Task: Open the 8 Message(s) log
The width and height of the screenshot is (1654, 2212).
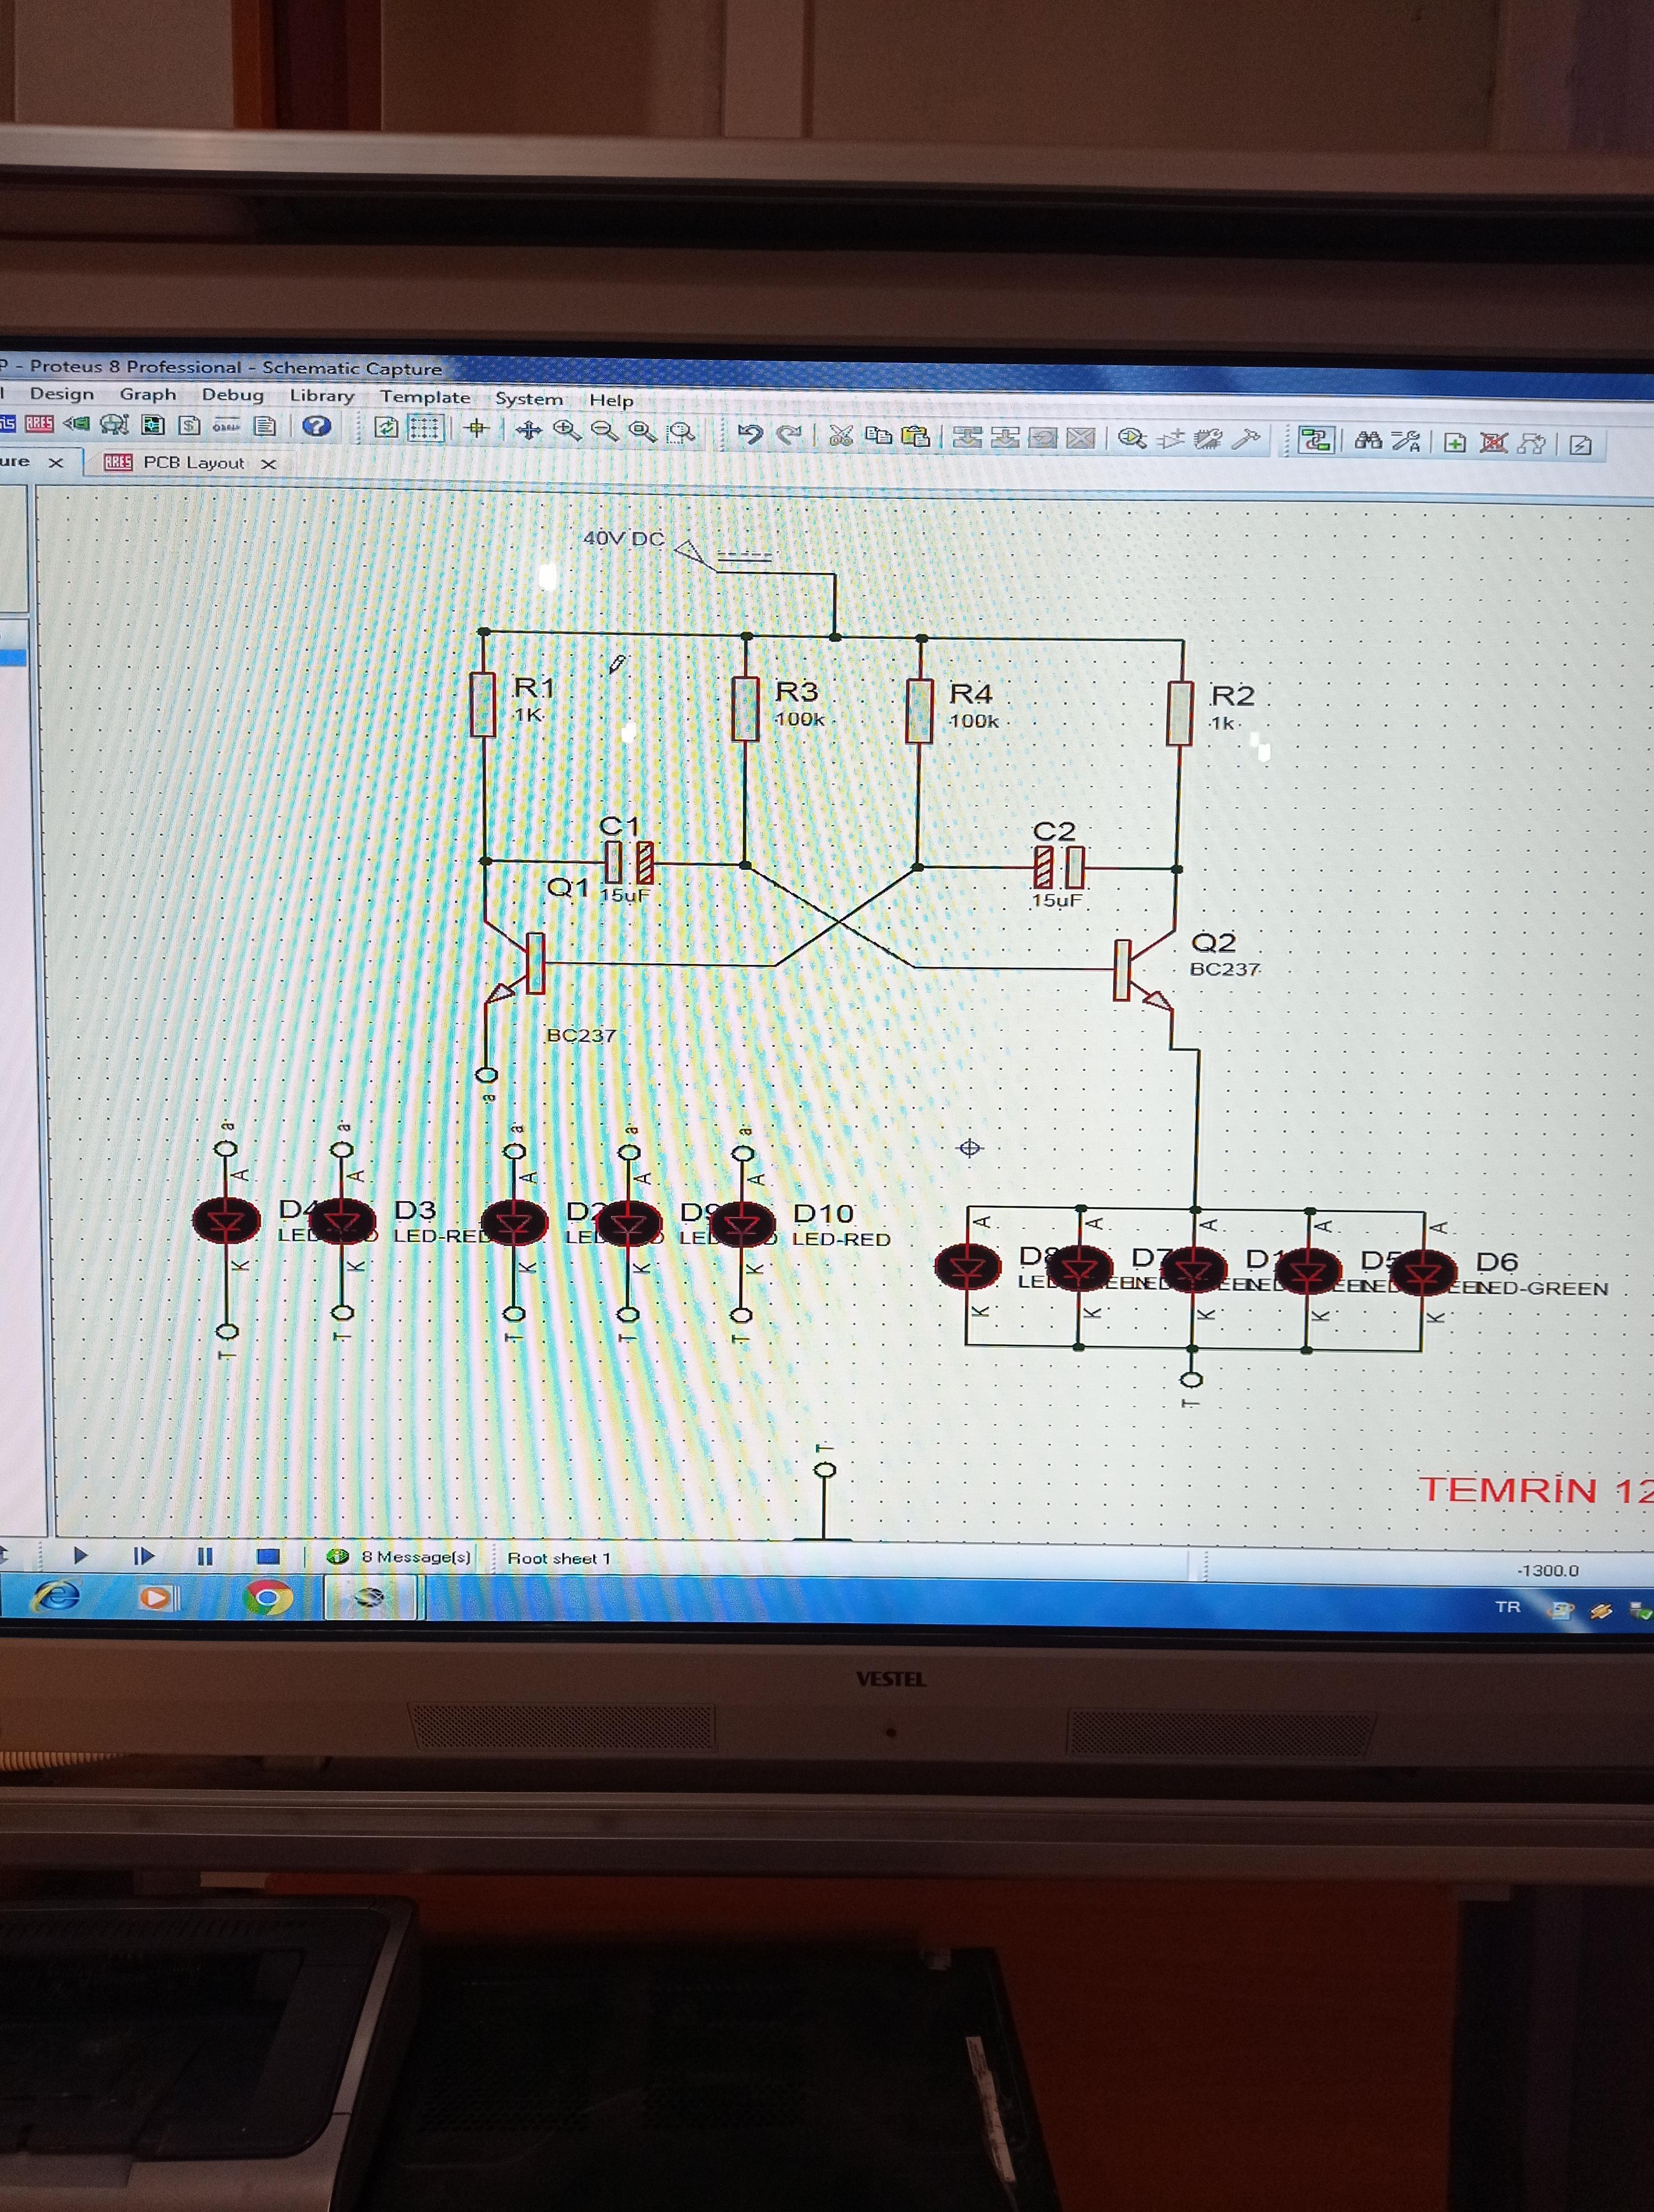Action: [x=401, y=1557]
